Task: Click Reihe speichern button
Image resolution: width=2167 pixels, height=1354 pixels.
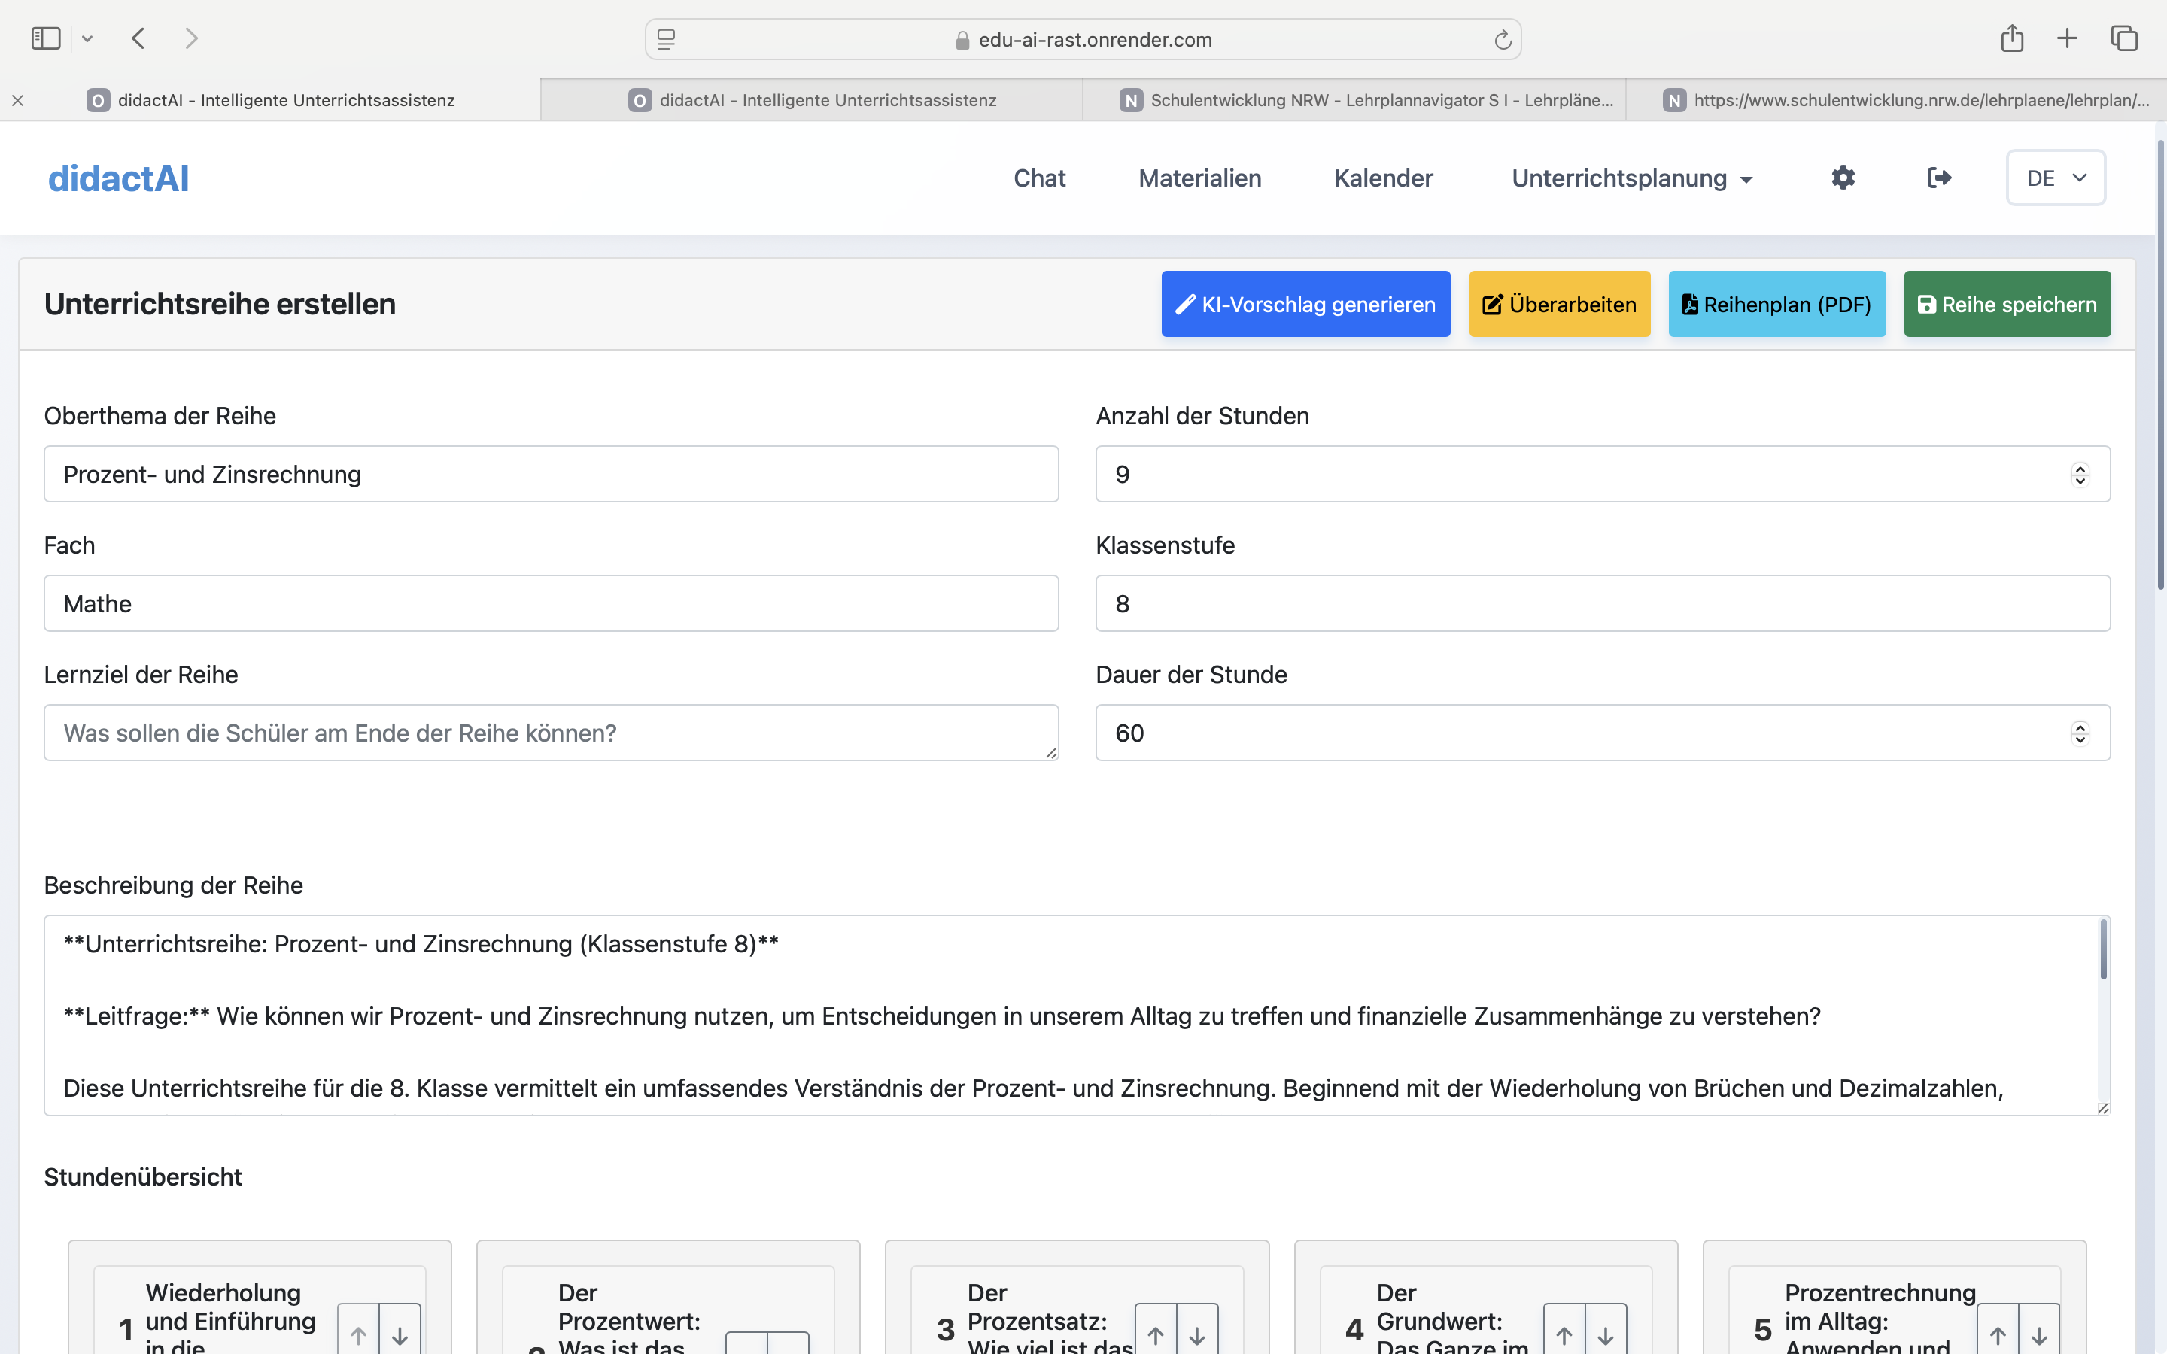Action: point(2007,304)
